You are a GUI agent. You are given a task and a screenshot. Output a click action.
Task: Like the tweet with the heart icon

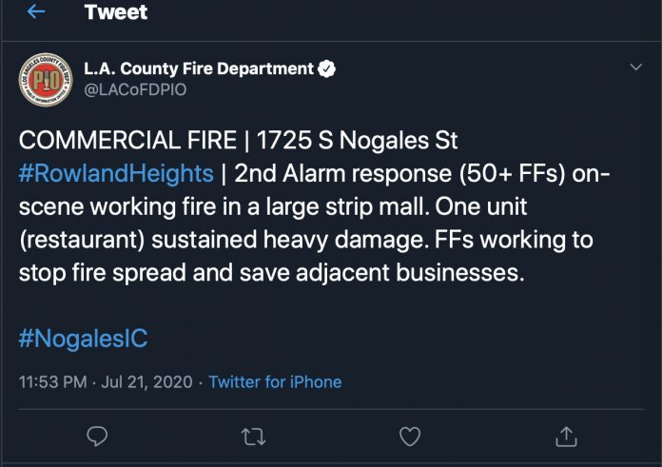click(410, 437)
